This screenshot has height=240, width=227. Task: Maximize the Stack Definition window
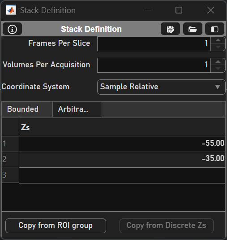point(179,10)
